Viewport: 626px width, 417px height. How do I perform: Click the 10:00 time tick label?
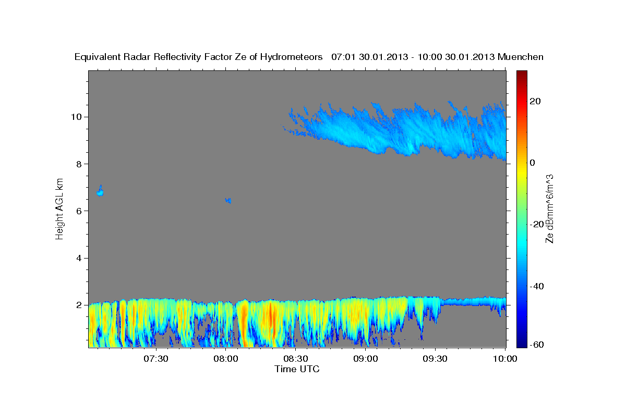click(x=505, y=359)
